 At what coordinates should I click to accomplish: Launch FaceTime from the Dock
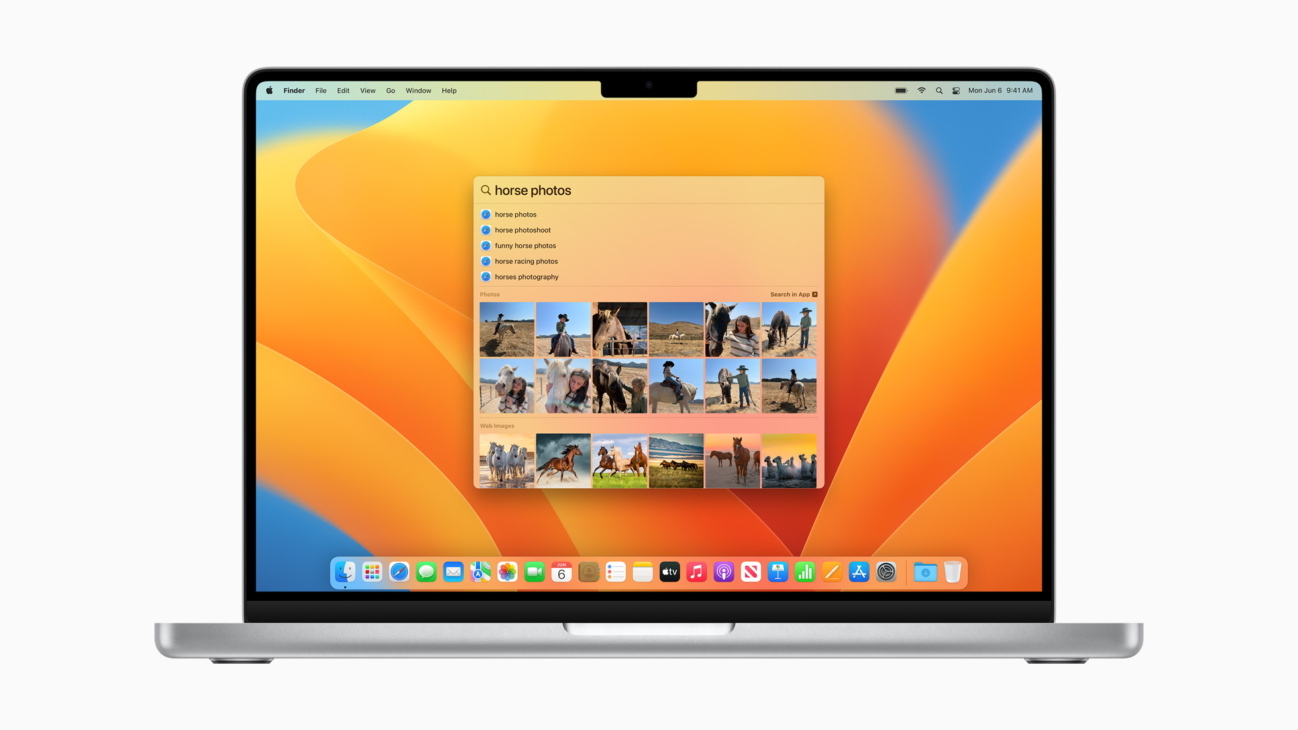pos(534,572)
